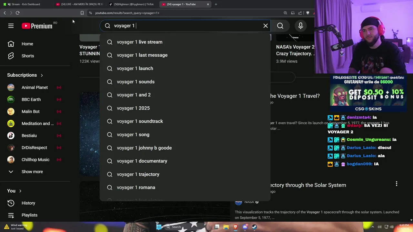The image size is (413, 232).
Task: Pick the voyager 1 song suggestion
Action: 185,134
